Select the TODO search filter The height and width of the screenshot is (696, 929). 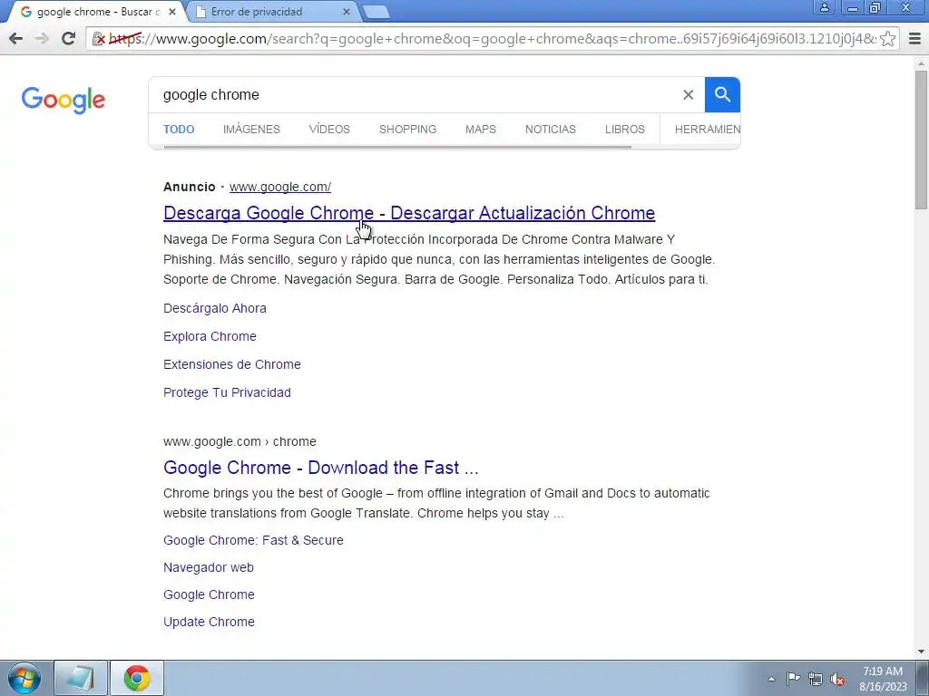pos(179,129)
